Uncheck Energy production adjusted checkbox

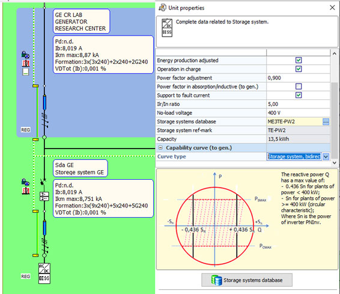point(299,60)
